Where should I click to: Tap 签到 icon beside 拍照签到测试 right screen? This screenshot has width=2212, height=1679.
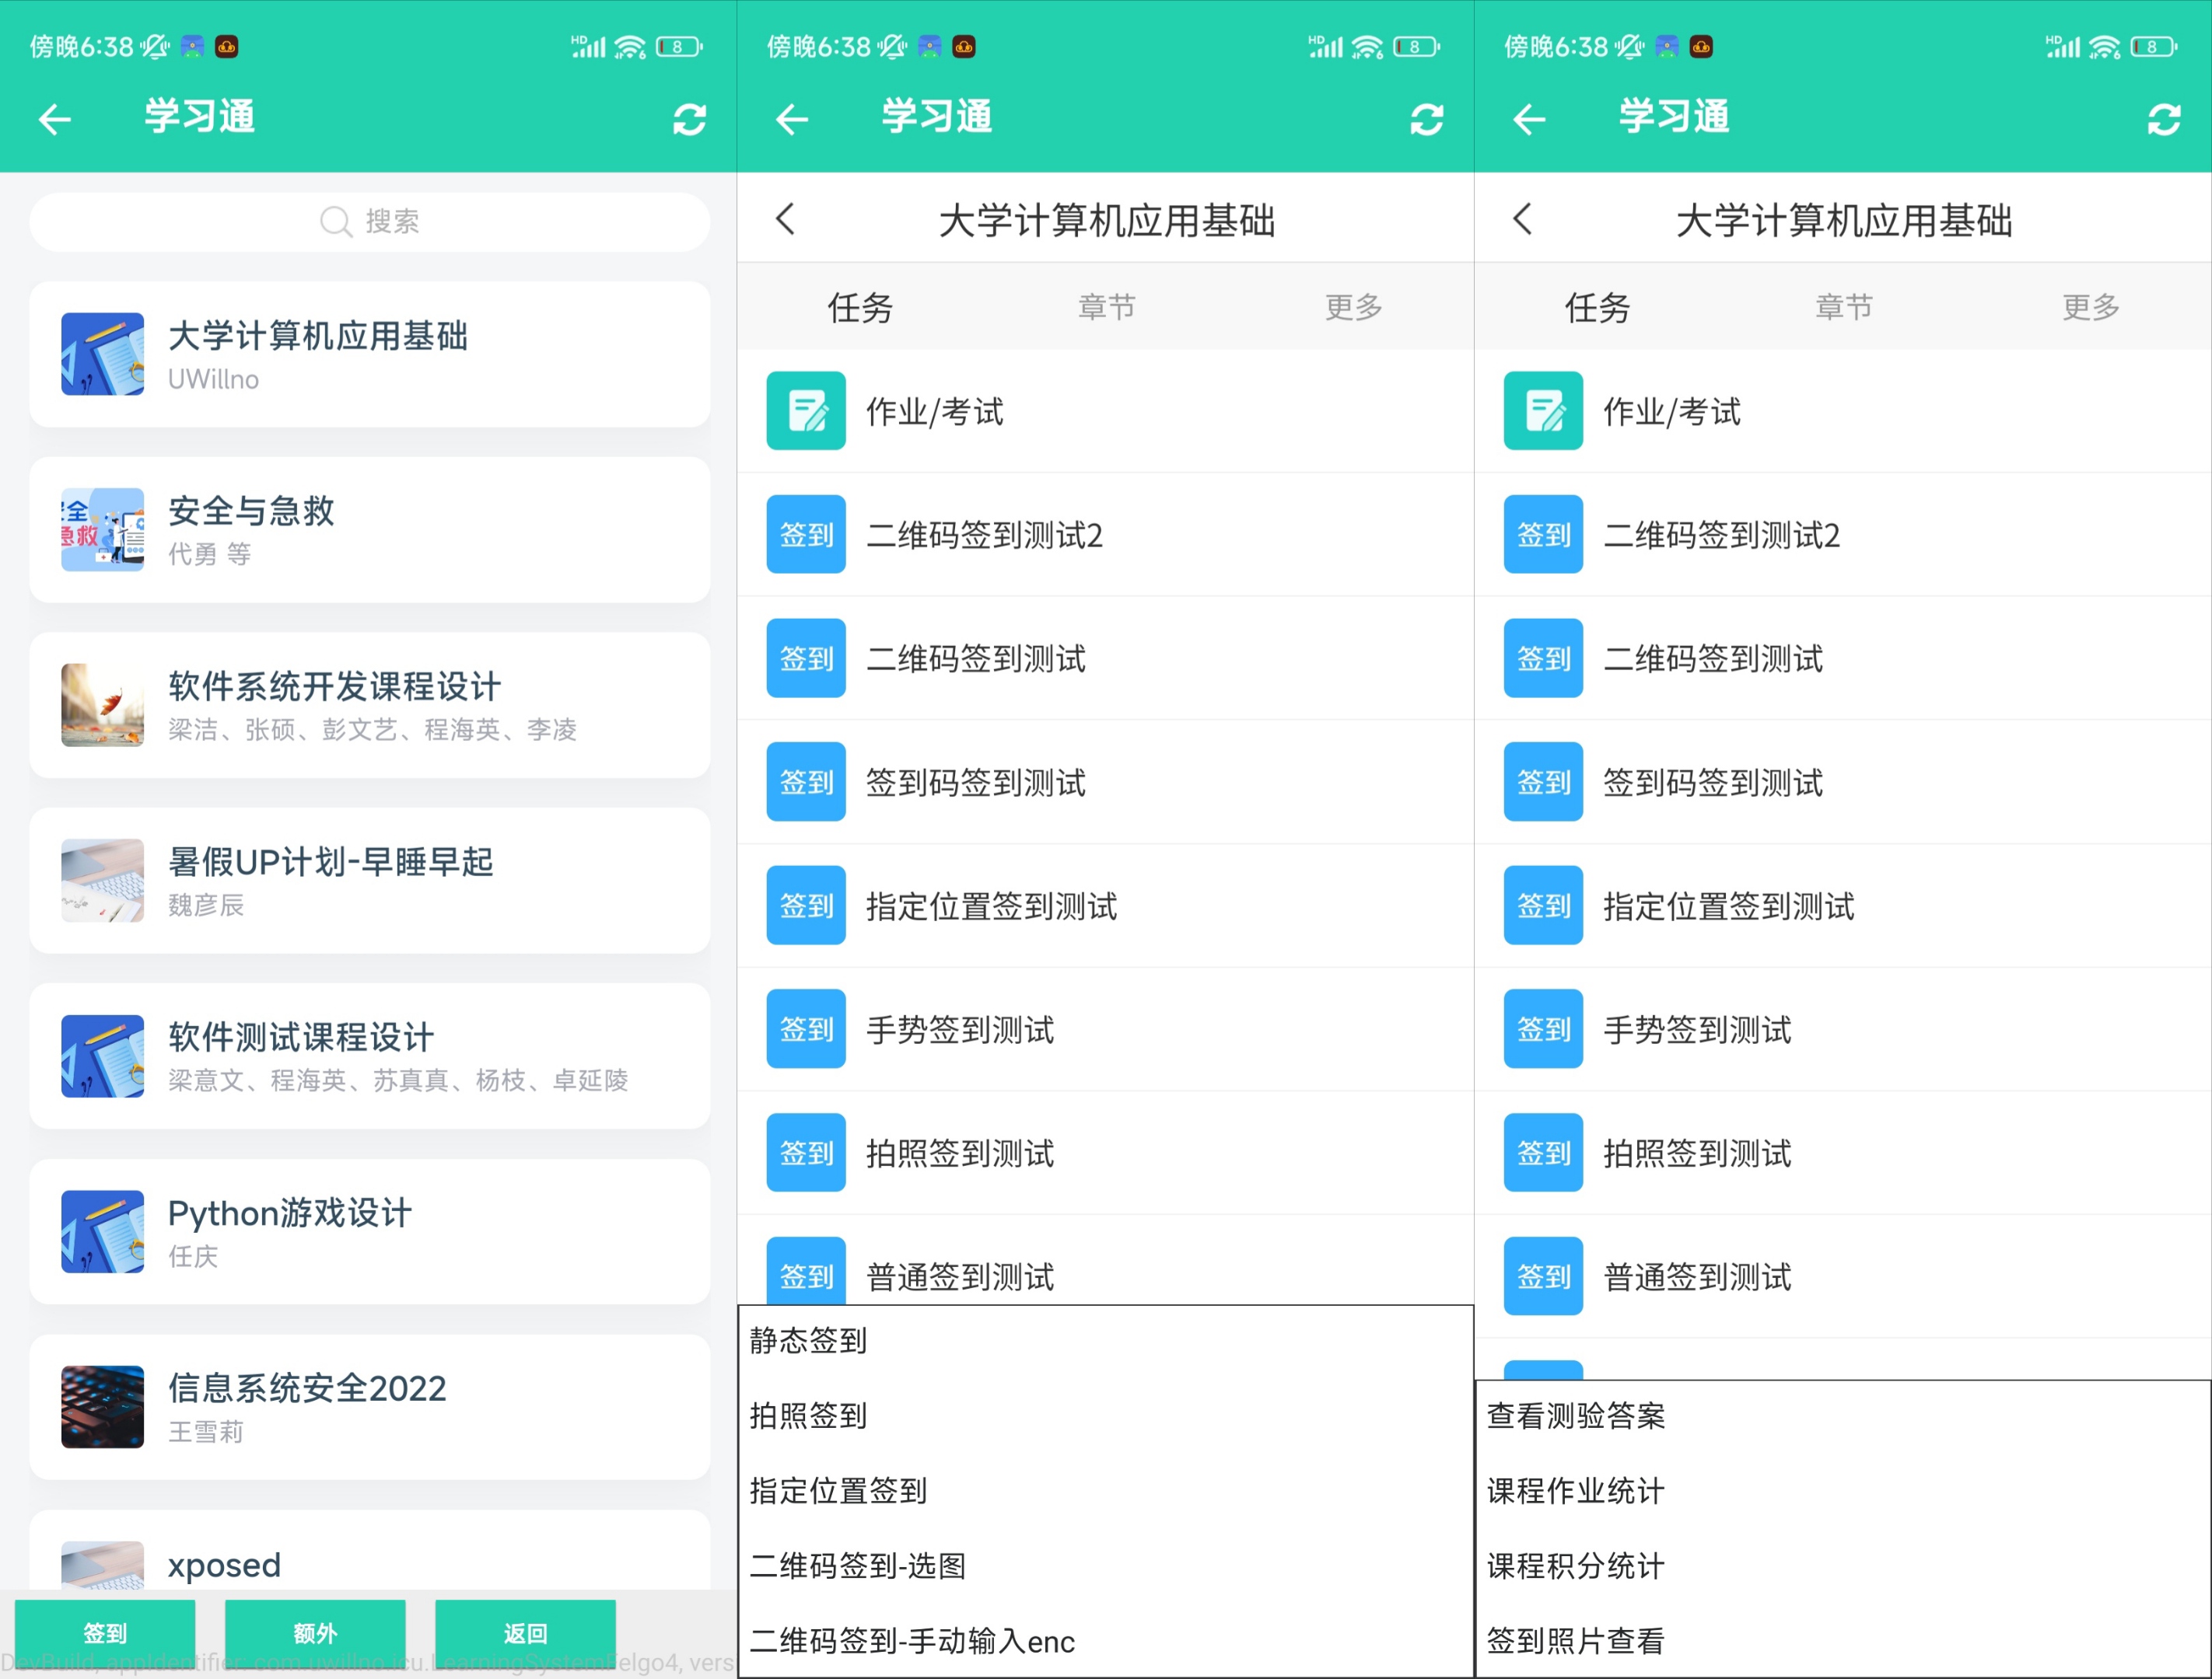[x=1543, y=1152]
